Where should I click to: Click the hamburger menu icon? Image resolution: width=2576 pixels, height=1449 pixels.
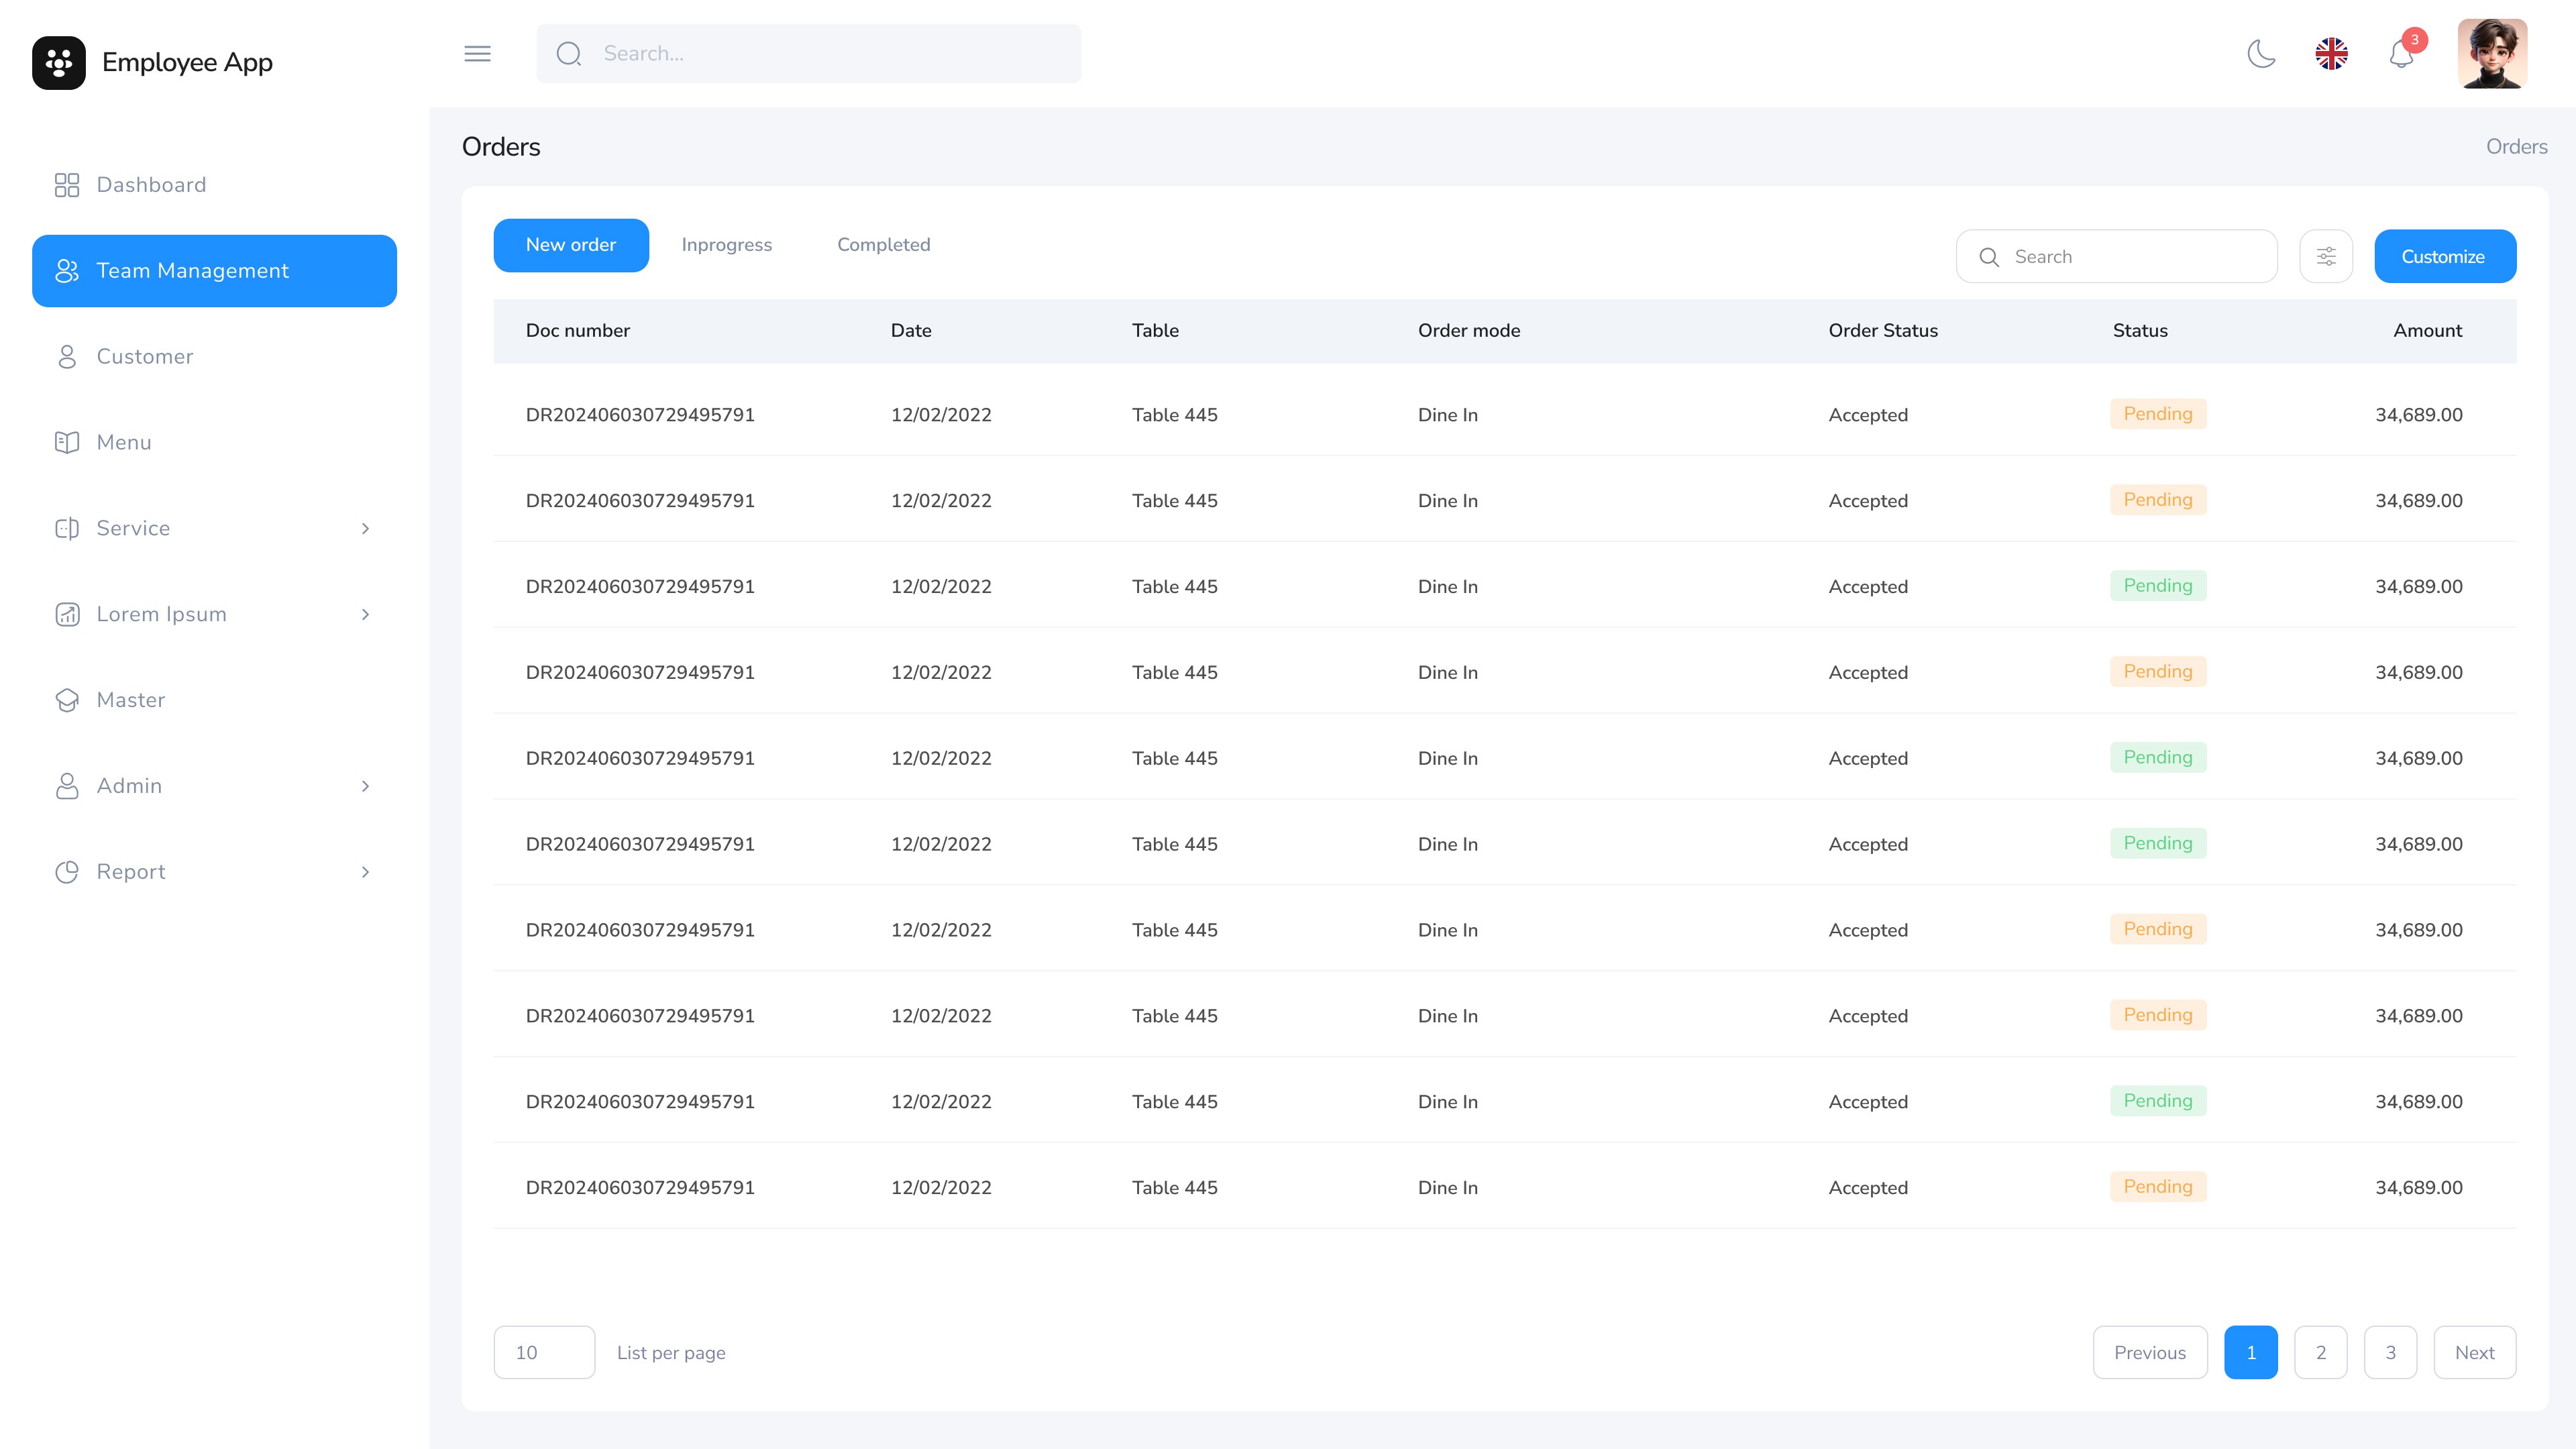point(478,54)
